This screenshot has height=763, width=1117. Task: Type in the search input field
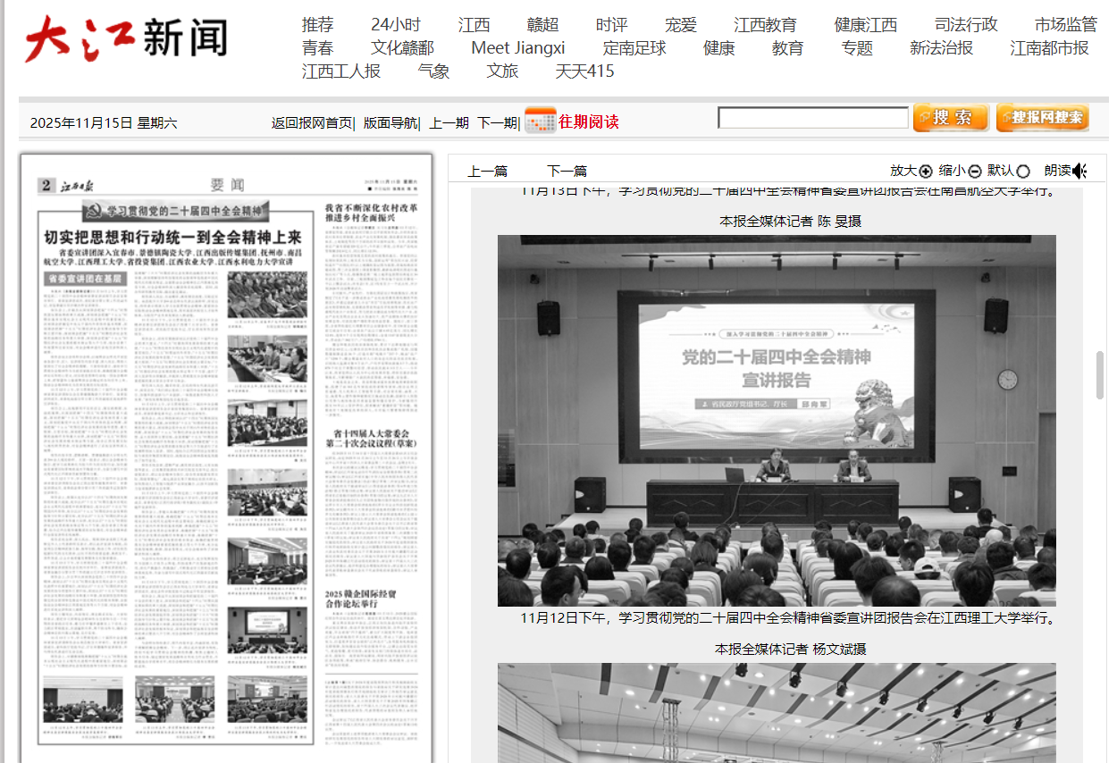(812, 118)
